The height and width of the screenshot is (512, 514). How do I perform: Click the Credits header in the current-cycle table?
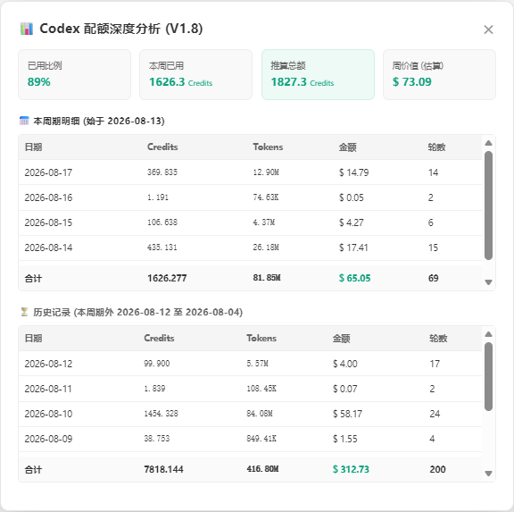coord(162,147)
